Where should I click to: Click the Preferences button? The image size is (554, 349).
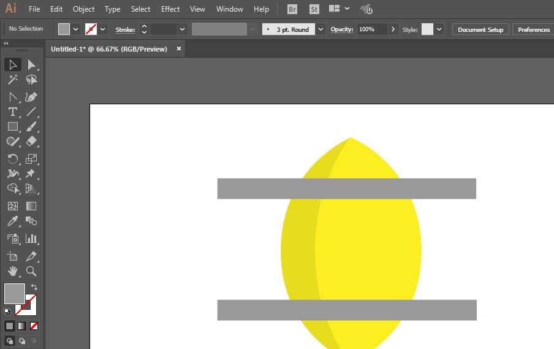[533, 29]
